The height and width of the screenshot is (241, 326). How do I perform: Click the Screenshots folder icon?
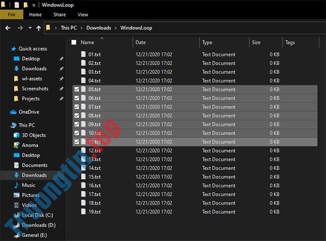click(16, 89)
